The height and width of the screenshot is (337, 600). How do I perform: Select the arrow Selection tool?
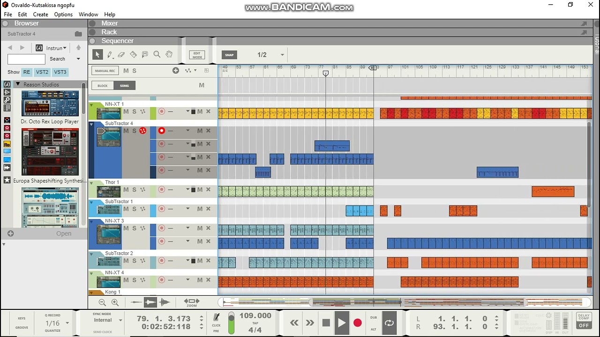coord(97,55)
